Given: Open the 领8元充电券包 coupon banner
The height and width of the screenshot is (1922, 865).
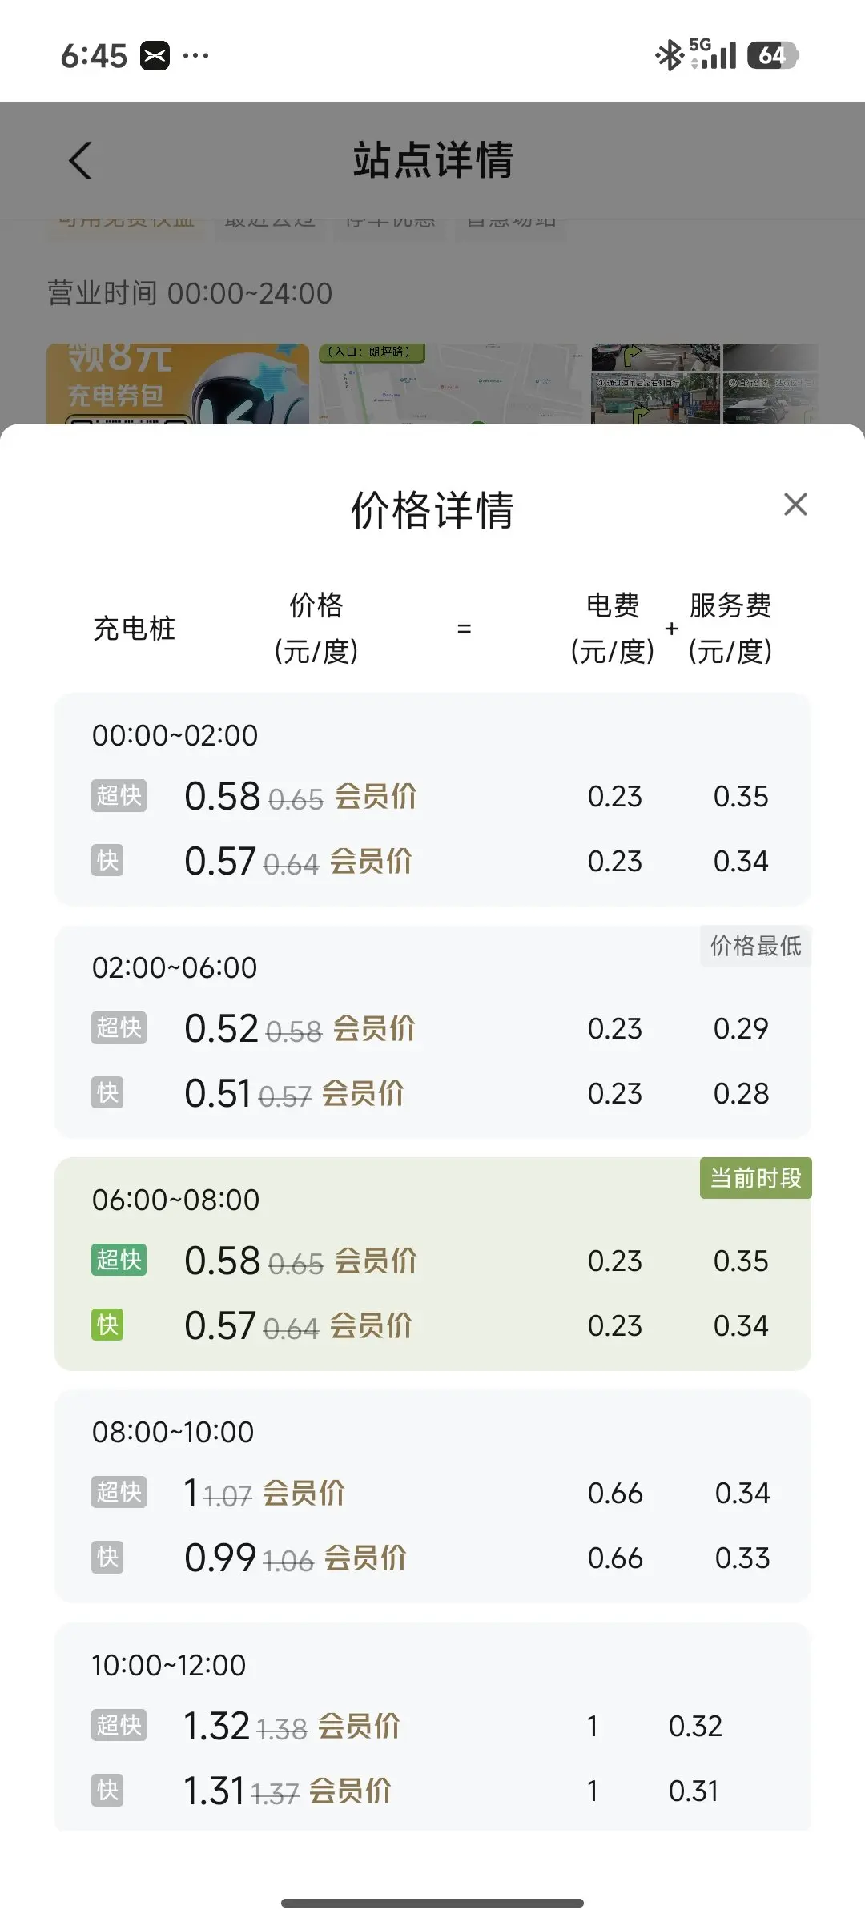Looking at the screenshot, I should [x=178, y=384].
